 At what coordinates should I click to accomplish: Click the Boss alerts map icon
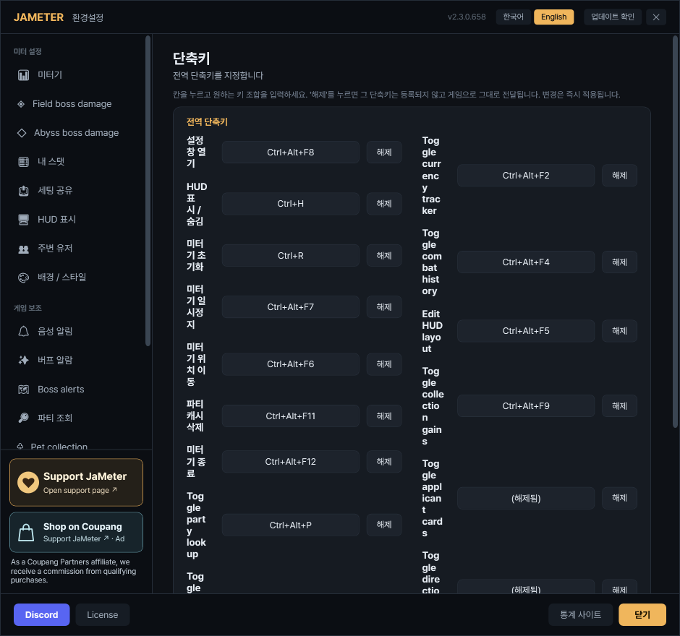click(x=23, y=390)
